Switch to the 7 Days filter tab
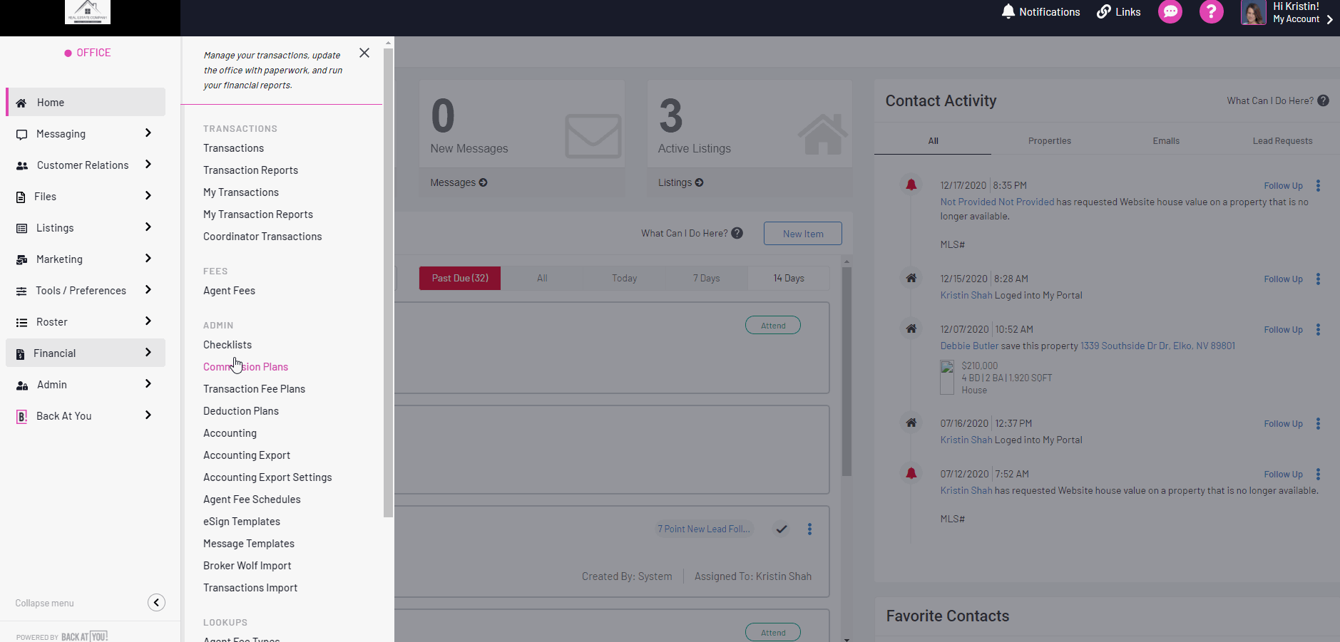The image size is (1340, 642). click(706, 279)
